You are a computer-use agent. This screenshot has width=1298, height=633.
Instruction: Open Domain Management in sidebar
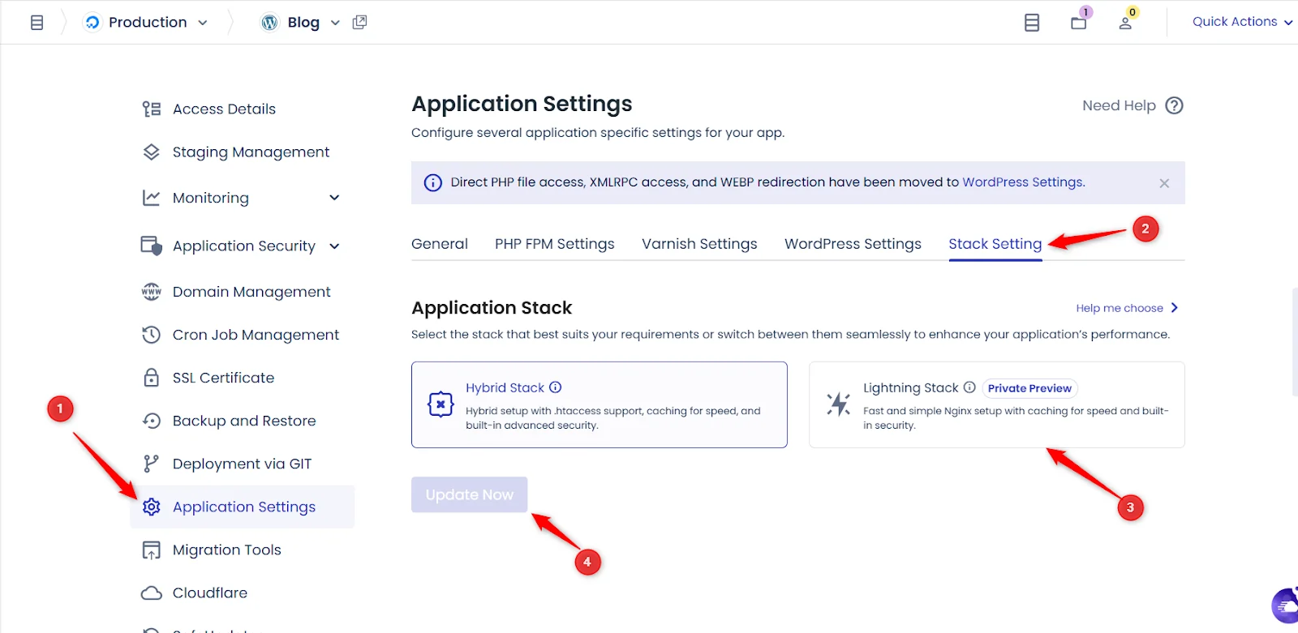251,292
